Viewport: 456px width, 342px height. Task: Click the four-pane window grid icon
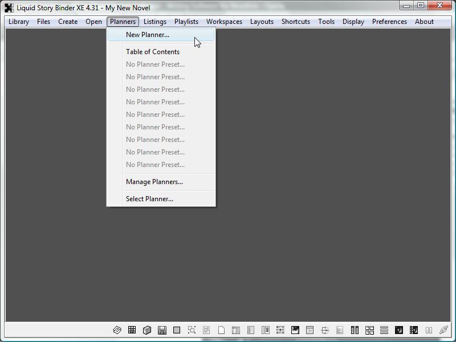[x=369, y=330]
